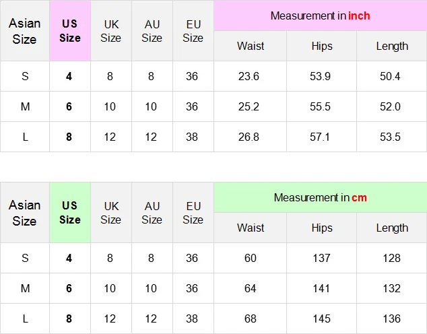Viewport: 427px width, 334px height.
Task: Click length value 136 in cm table
Action: (x=391, y=319)
